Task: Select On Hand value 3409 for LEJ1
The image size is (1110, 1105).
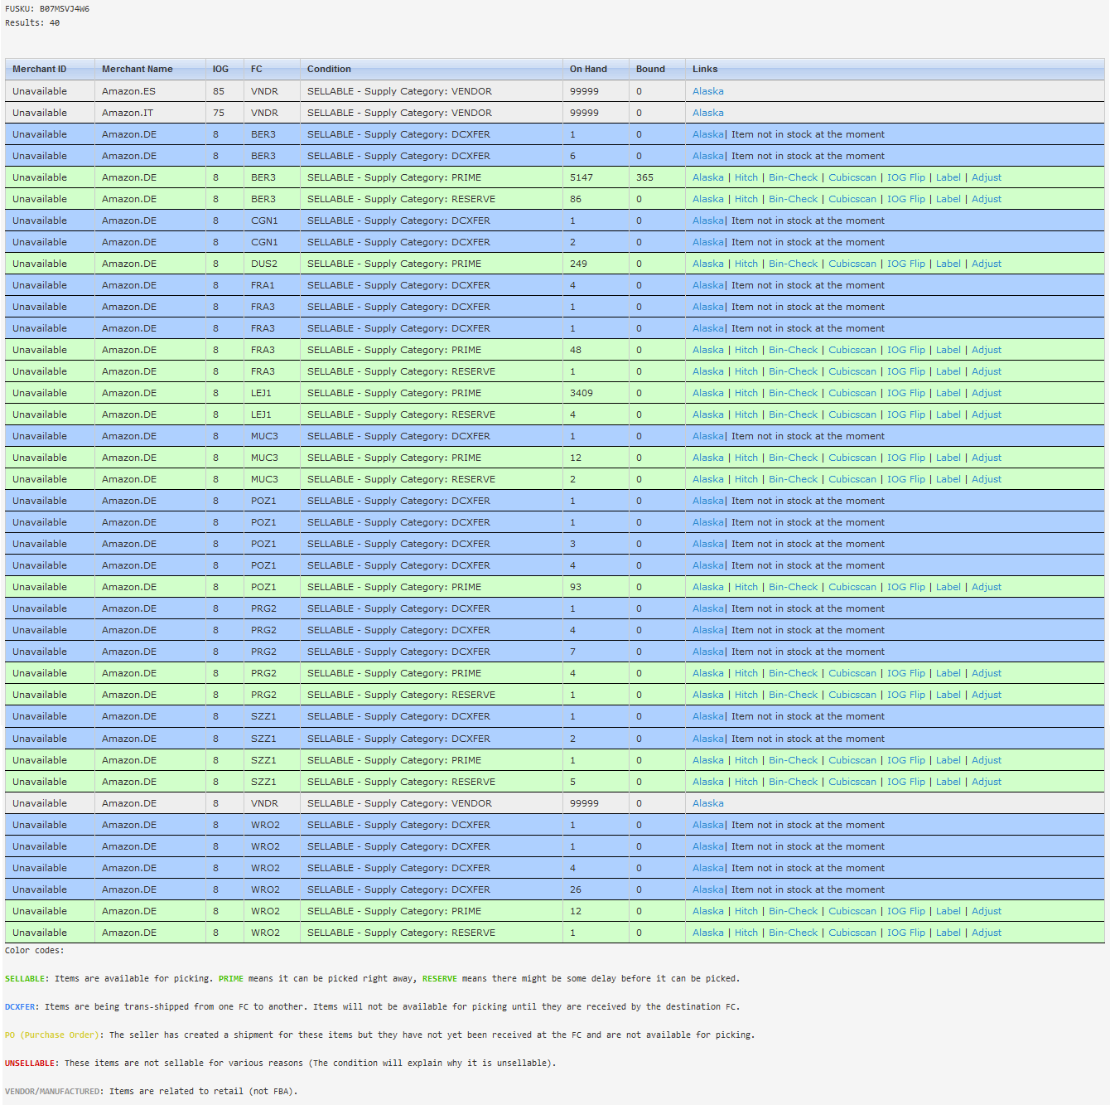Action: coord(582,393)
